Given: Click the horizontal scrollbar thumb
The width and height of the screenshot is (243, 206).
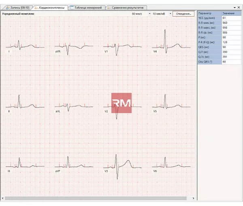Looking at the screenshot, I should click(x=96, y=198).
